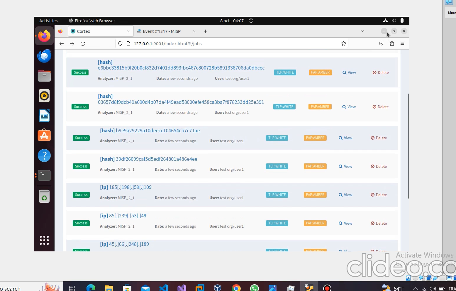The width and height of the screenshot is (456, 291).
Task: Open the Pocket save icon in toolbar
Action: [x=381, y=43]
